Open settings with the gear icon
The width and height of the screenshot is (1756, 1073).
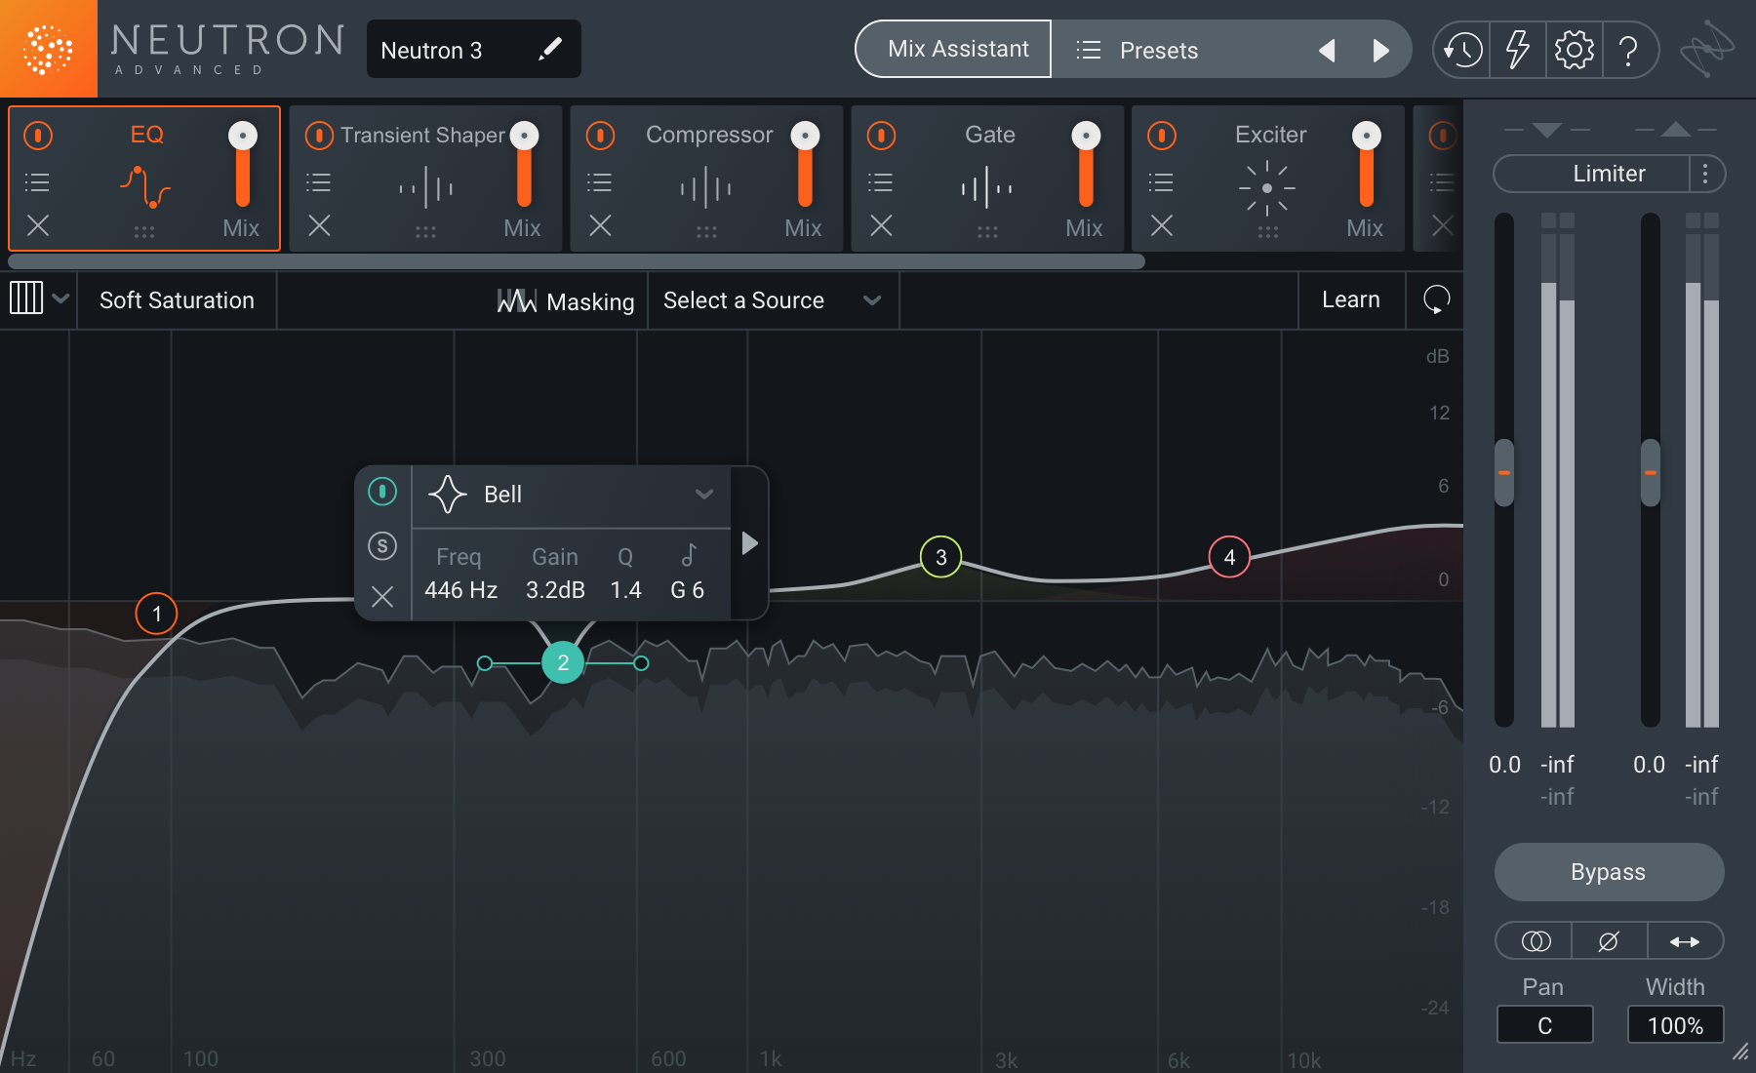tap(1574, 50)
